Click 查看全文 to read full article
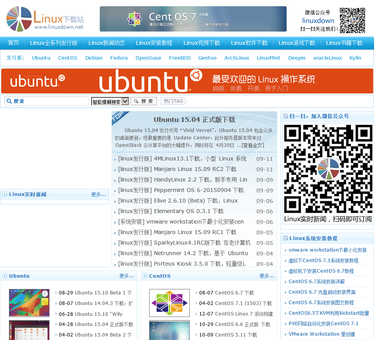 pyautogui.click(x=253, y=145)
